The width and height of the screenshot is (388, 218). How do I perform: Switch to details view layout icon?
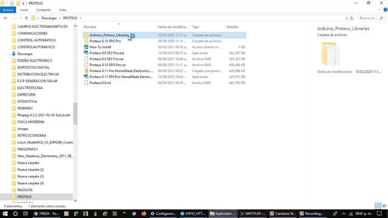click(x=378, y=206)
